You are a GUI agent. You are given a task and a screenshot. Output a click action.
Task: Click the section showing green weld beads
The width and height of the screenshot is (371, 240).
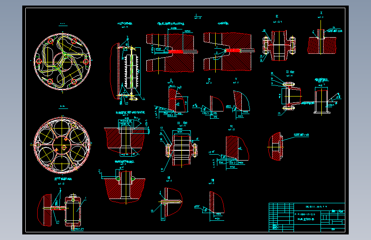coord(123,185)
